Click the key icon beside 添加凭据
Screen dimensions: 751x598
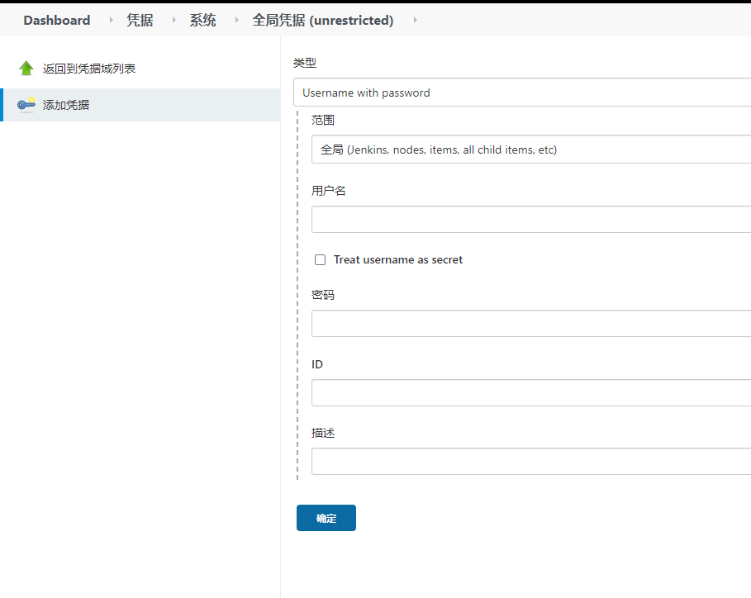click(x=26, y=105)
